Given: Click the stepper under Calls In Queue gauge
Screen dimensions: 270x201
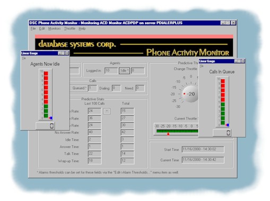Looking at the screenshot, I should pyautogui.click(x=228, y=133).
